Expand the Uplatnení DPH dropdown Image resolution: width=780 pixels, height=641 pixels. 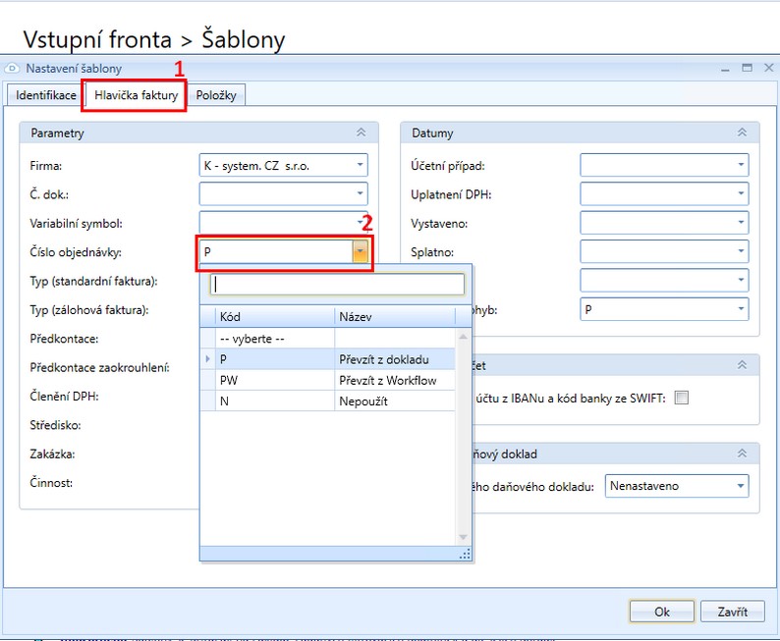[x=741, y=194]
